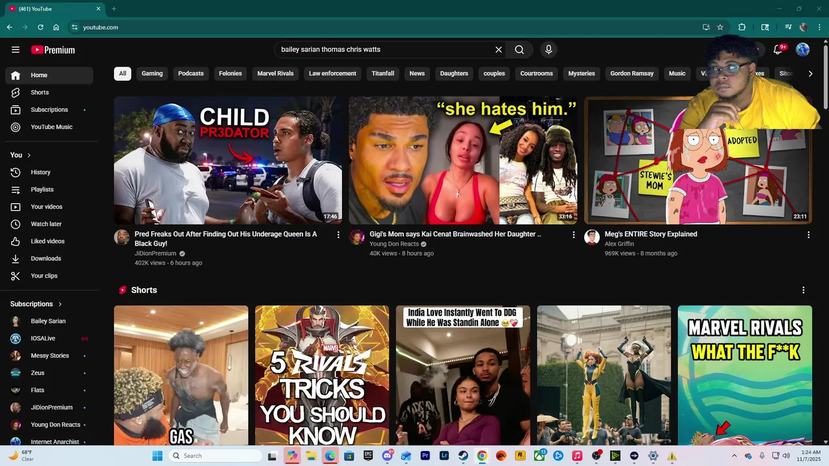Bookmark this page with the star

tap(720, 27)
